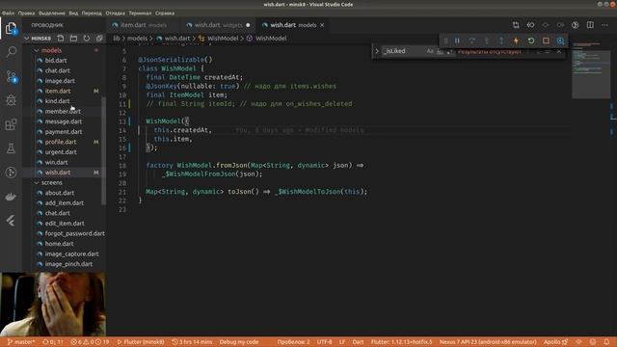Open the Правка menu

point(26,13)
